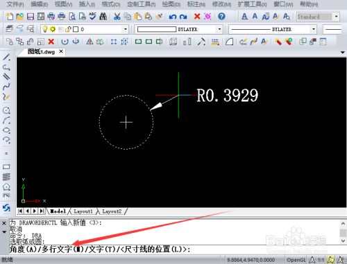Close the command line panel
Screen dimensions: 347x264
click(x=4, y=223)
